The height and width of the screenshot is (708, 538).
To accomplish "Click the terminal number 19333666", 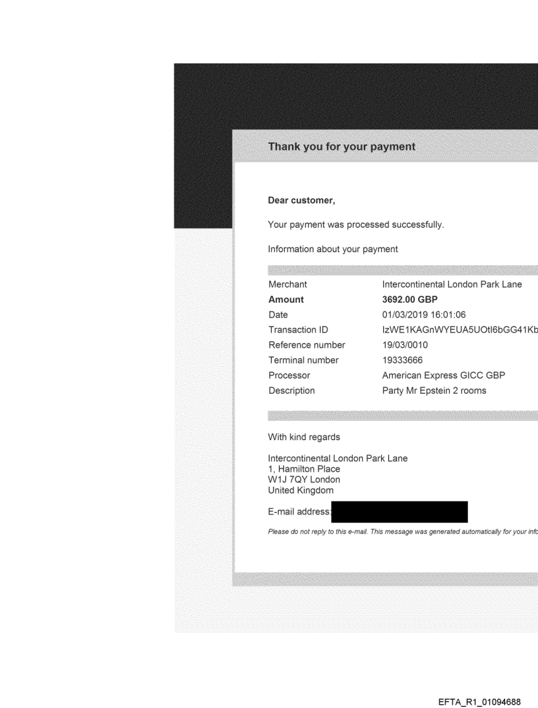I will (x=402, y=360).
